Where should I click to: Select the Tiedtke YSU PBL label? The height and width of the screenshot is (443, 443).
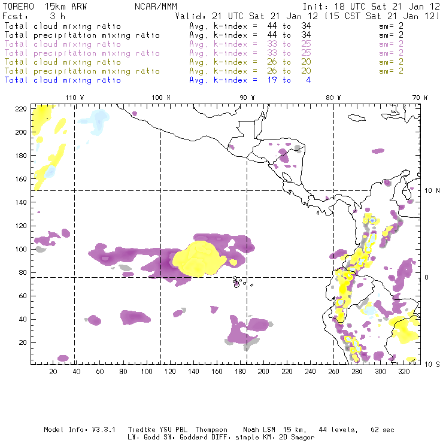157,430
